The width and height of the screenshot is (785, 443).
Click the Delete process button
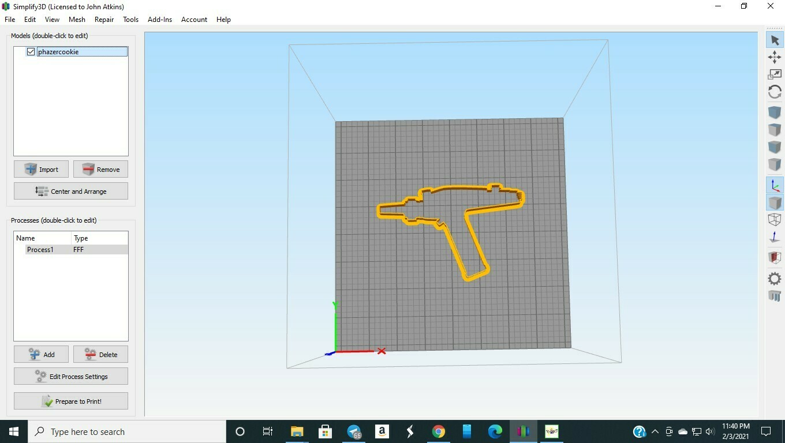click(100, 354)
